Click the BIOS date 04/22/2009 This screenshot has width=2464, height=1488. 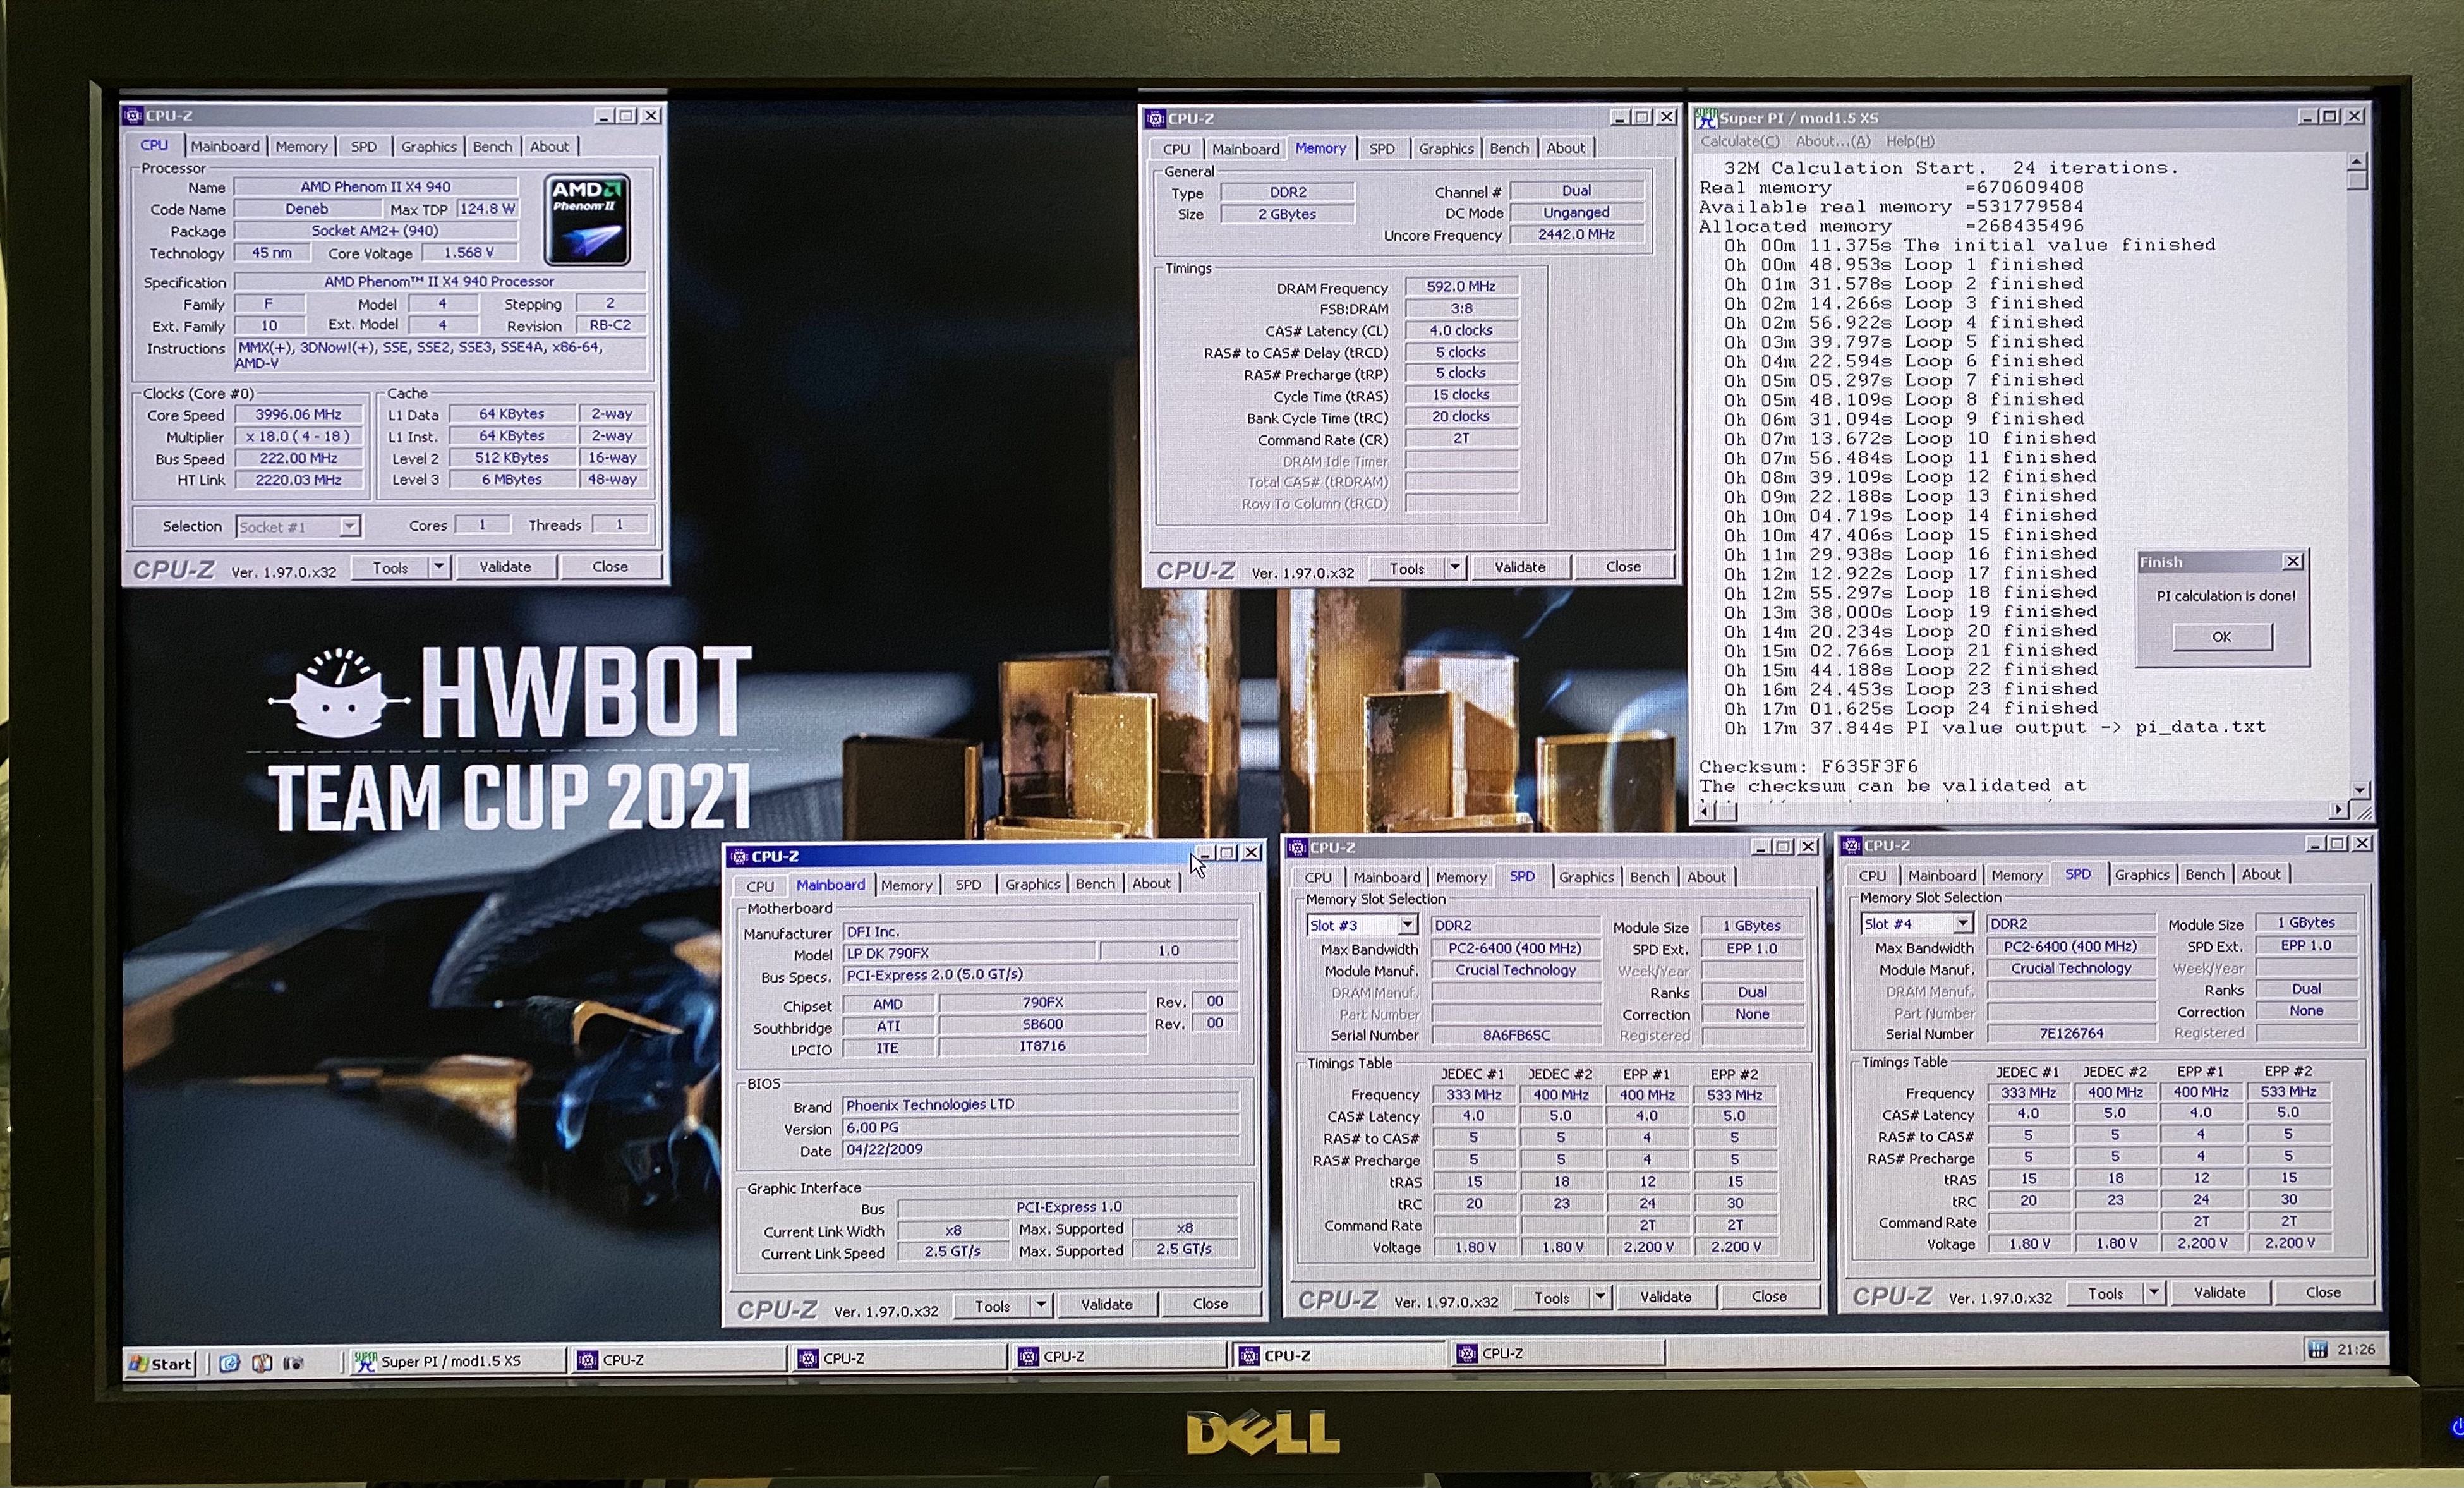click(x=1040, y=1150)
